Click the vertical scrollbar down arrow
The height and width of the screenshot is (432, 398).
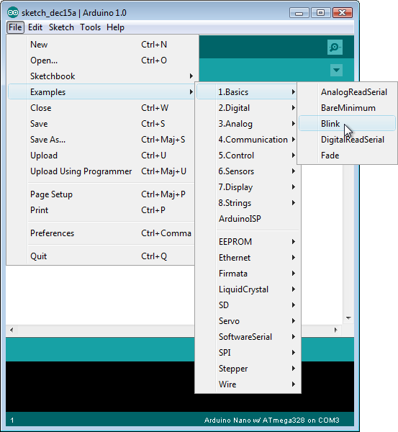point(348,318)
